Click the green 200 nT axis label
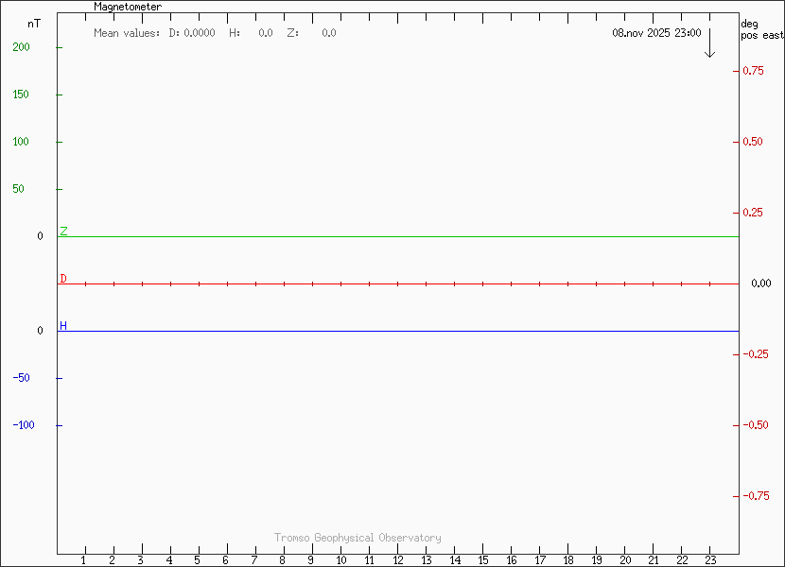Screen dimensions: 785x567 (x=20, y=47)
